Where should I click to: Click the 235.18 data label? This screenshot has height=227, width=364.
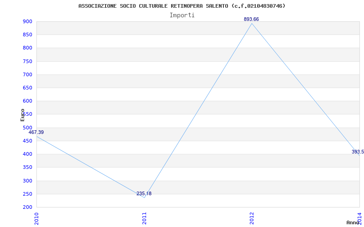tap(144, 194)
